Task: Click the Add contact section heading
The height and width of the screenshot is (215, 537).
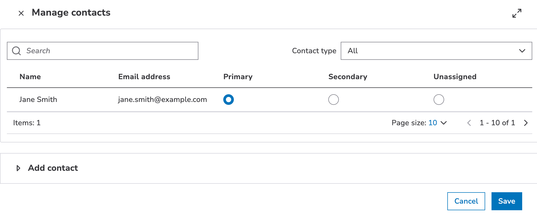Action: click(53, 168)
